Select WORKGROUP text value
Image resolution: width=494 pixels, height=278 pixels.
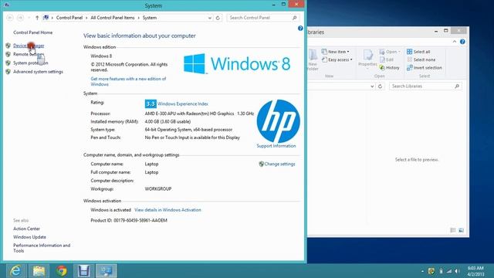click(158, 188)
